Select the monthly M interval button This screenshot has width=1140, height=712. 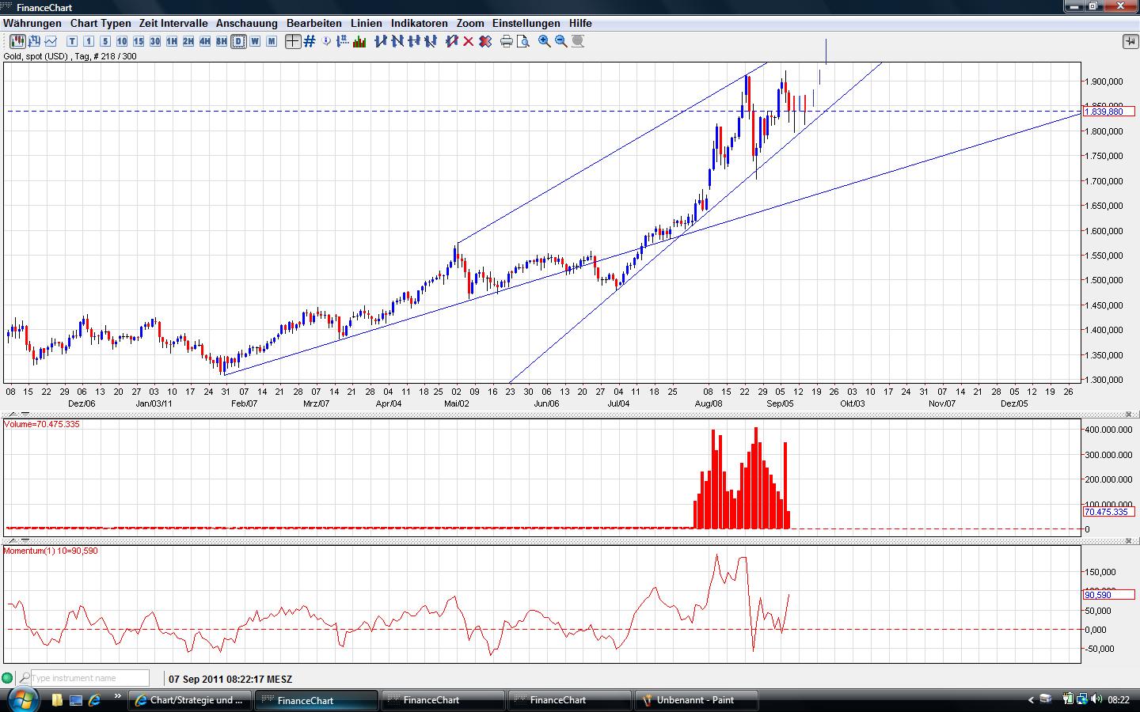click(272, 41)
